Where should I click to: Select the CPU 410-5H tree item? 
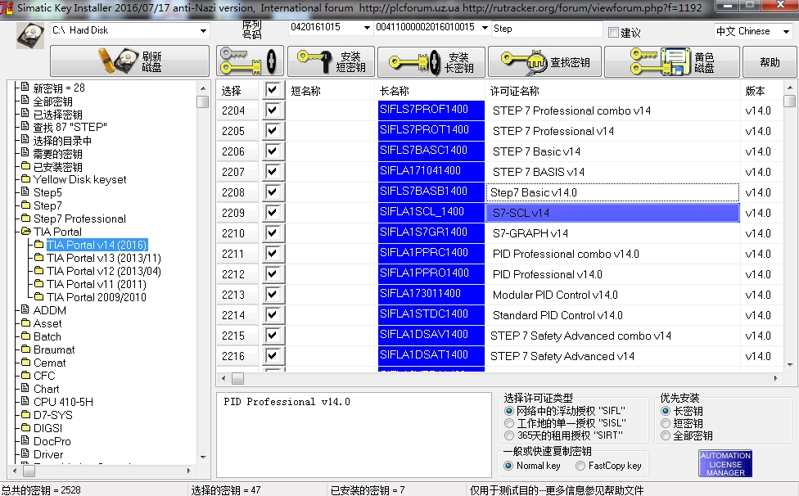click(63, 403)
